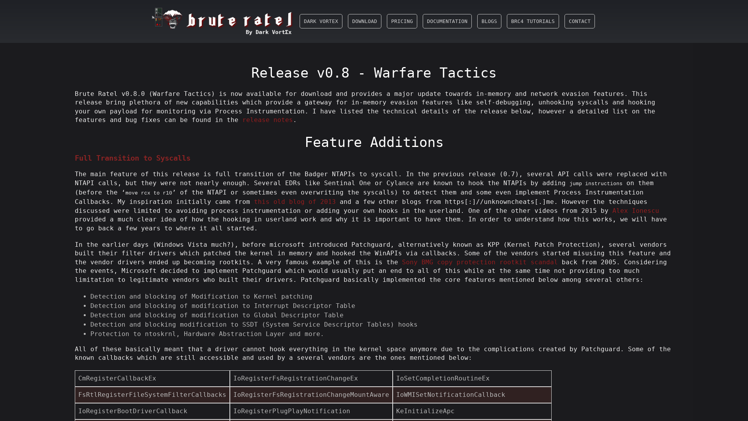Select the IoRegisterPlugPlayNotification cell

pos(311,411)
